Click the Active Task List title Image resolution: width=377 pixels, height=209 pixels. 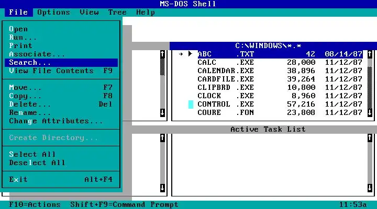[268, 130]
